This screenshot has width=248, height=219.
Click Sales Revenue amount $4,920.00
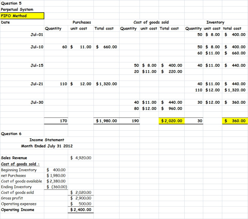pyautogui.click(x=81, y=158)
